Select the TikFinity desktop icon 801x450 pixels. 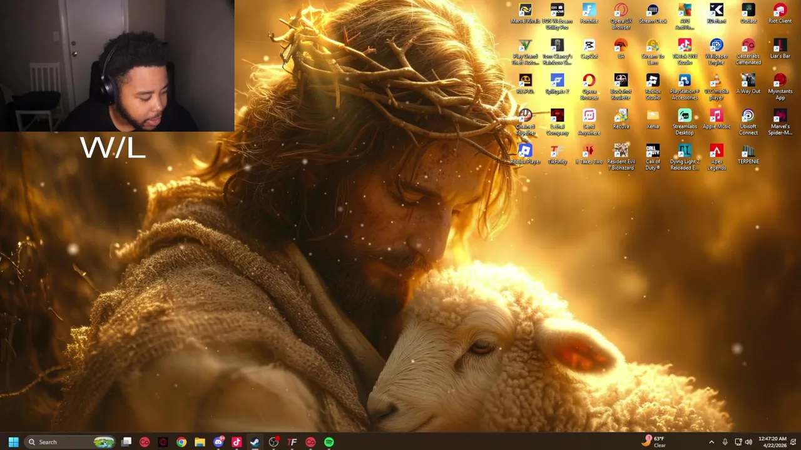coord(557,154)
